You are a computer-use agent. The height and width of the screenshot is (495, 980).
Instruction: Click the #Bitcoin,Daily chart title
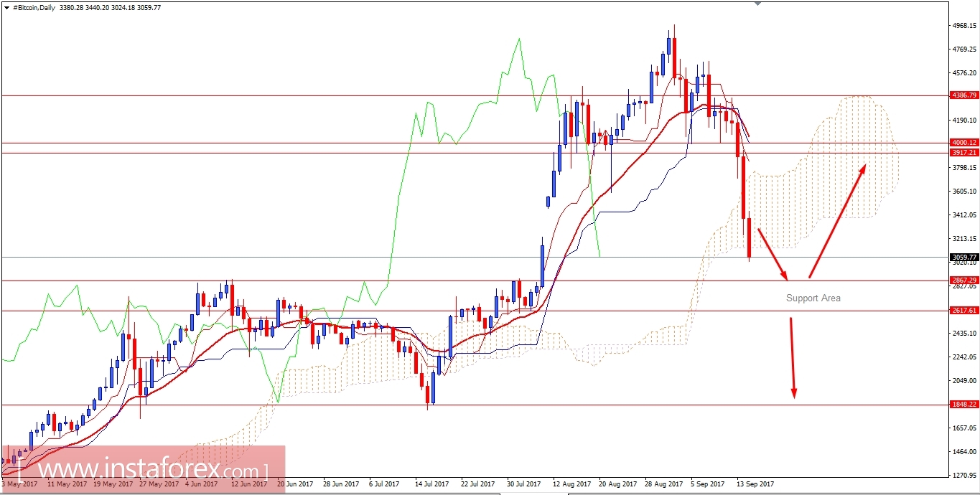tap(34, 6)
